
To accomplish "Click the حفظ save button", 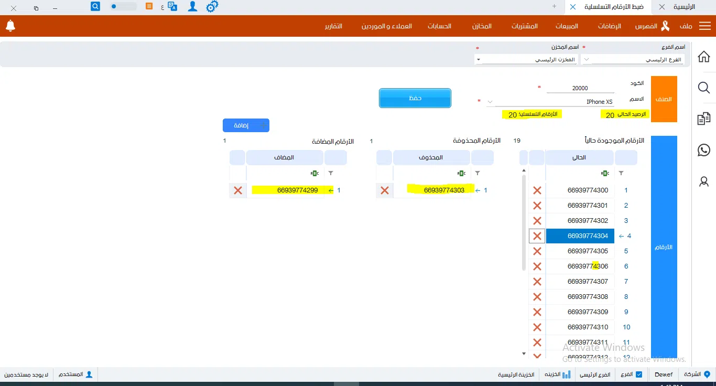I will pos(415,98).
